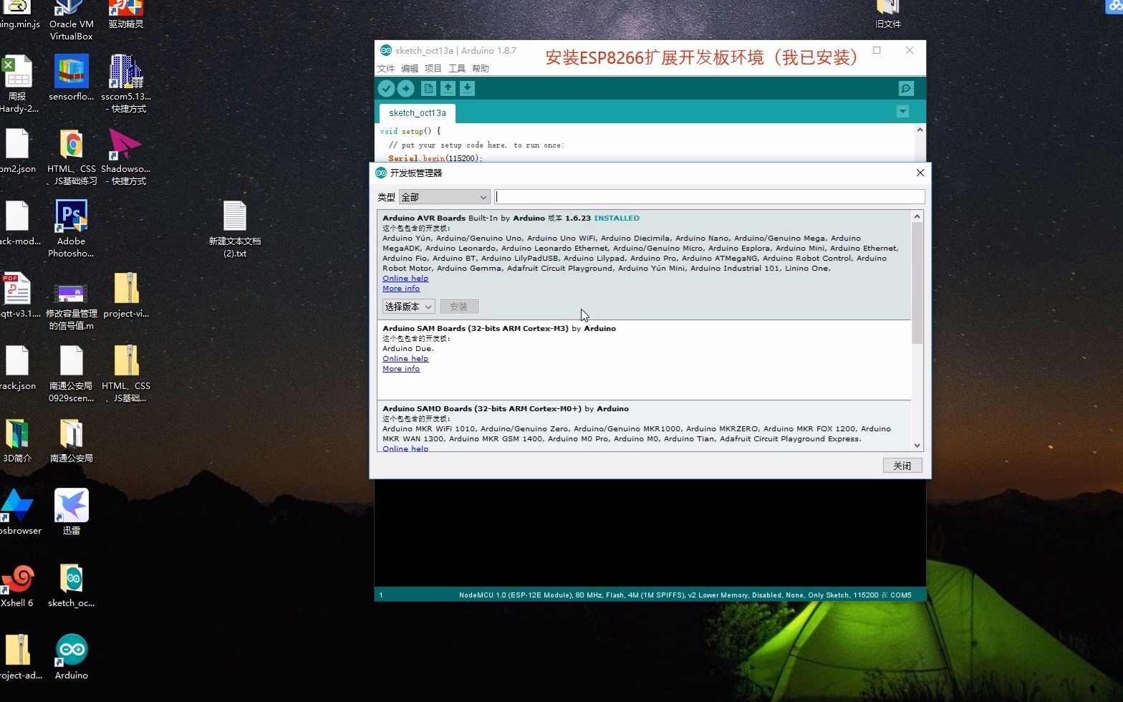Open the Serial Monitor magnifier icon

[906, 88]
